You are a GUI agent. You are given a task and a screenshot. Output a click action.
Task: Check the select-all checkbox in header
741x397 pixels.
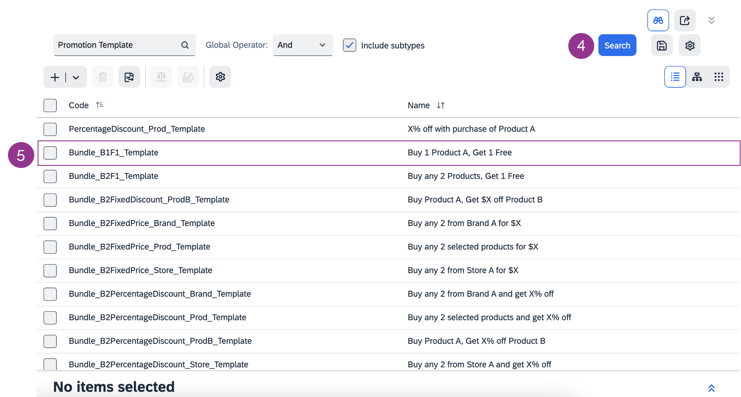(50, 105)
